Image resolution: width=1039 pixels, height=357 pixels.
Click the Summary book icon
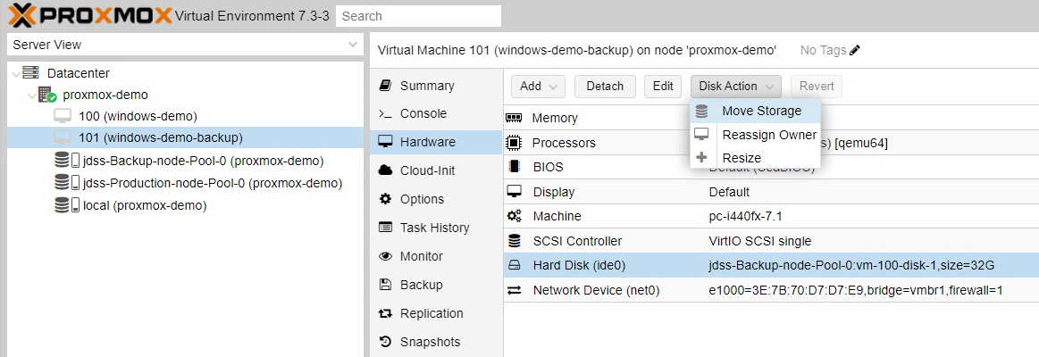[384, 86]
